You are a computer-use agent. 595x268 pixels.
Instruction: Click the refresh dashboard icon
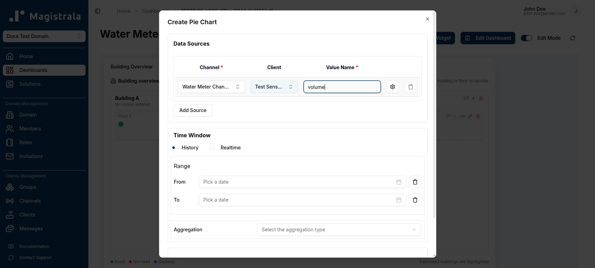[x=572, y=38]
